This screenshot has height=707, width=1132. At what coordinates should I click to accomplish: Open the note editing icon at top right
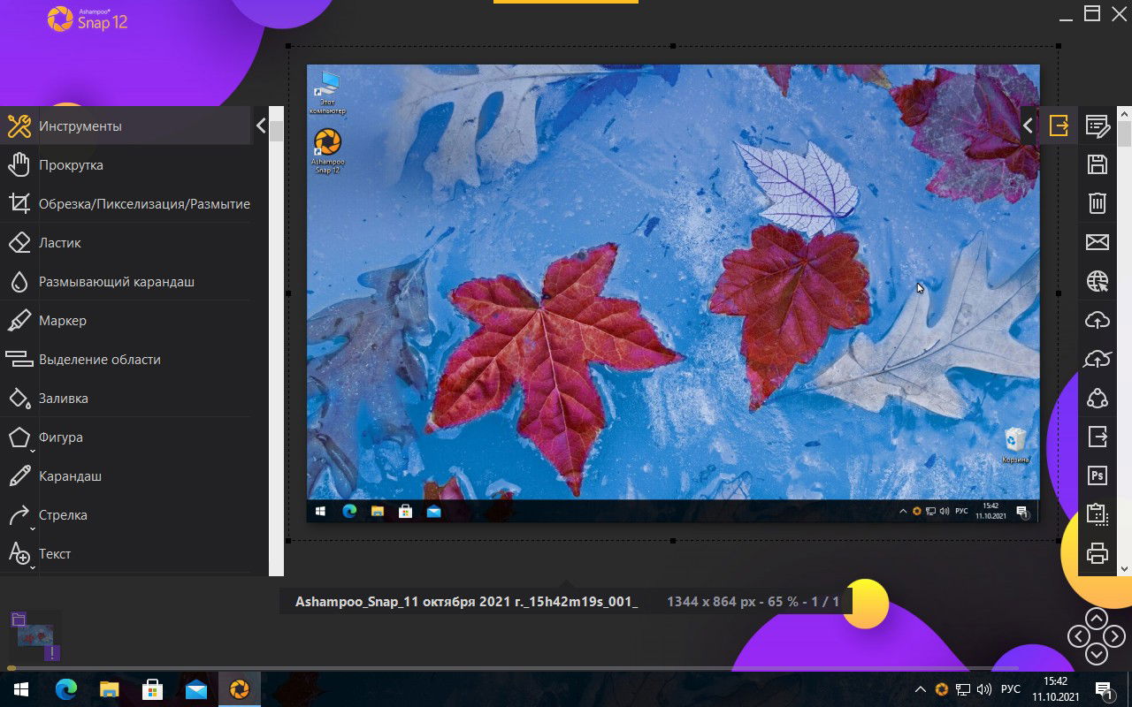(x=1098, y=125)
